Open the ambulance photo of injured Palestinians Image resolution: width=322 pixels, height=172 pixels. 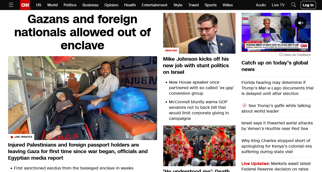[82, 98]
